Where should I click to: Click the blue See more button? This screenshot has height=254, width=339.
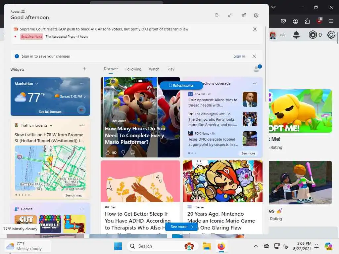(181, 227)
